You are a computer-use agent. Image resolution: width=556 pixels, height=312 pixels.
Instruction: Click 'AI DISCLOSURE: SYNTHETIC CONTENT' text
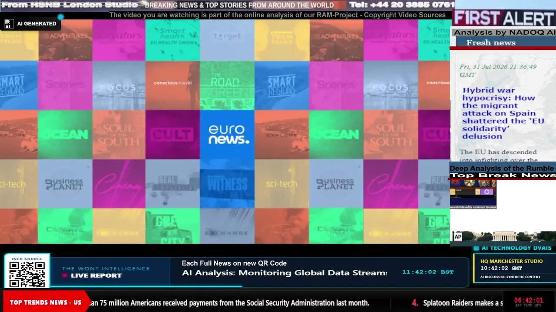(510, 277)
